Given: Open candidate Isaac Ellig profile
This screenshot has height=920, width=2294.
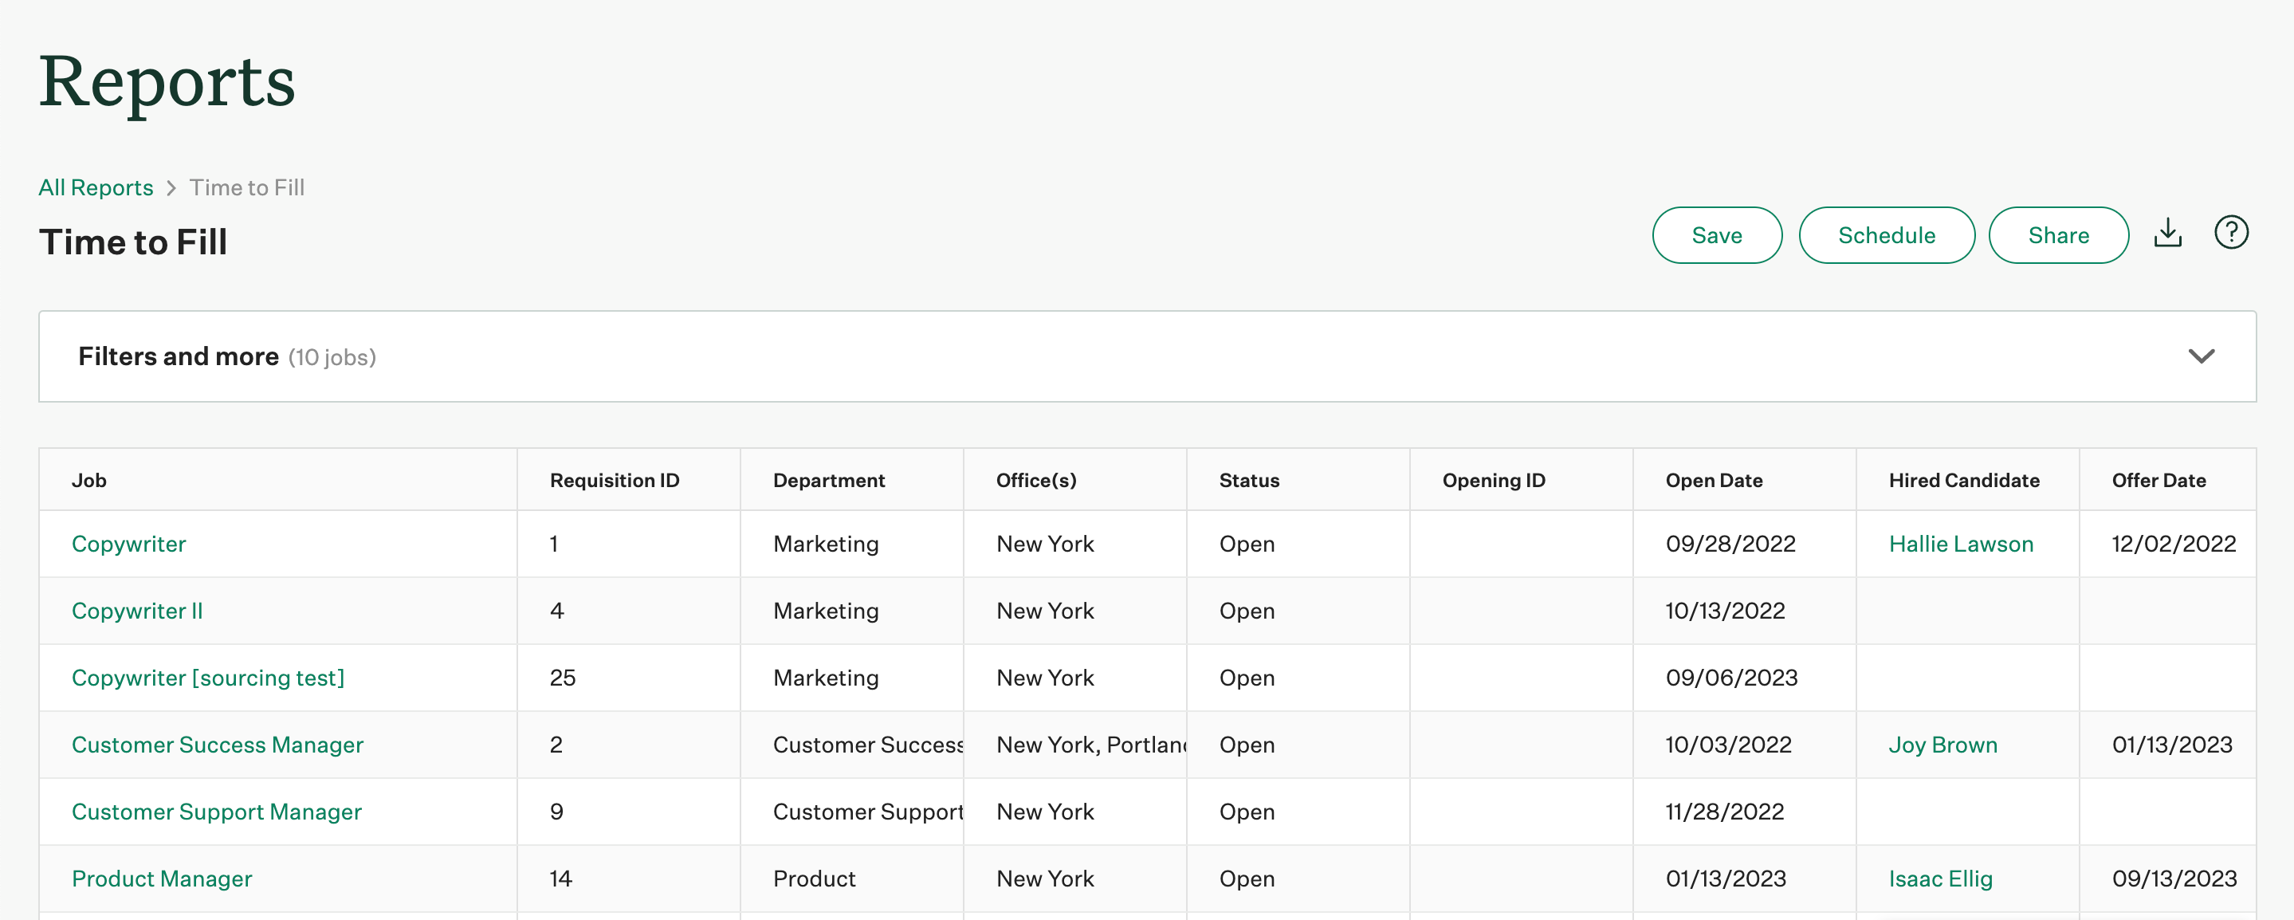Looking at the screenshot, I should click(1940, 878).
